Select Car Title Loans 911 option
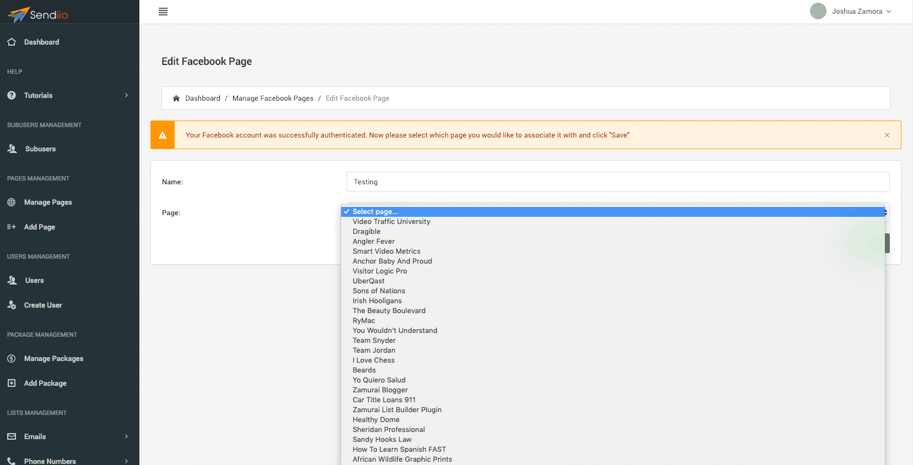Viewport: 913px width, 465px height. 613,400
